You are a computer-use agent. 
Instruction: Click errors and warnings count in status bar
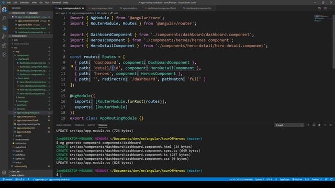[20, 180]
